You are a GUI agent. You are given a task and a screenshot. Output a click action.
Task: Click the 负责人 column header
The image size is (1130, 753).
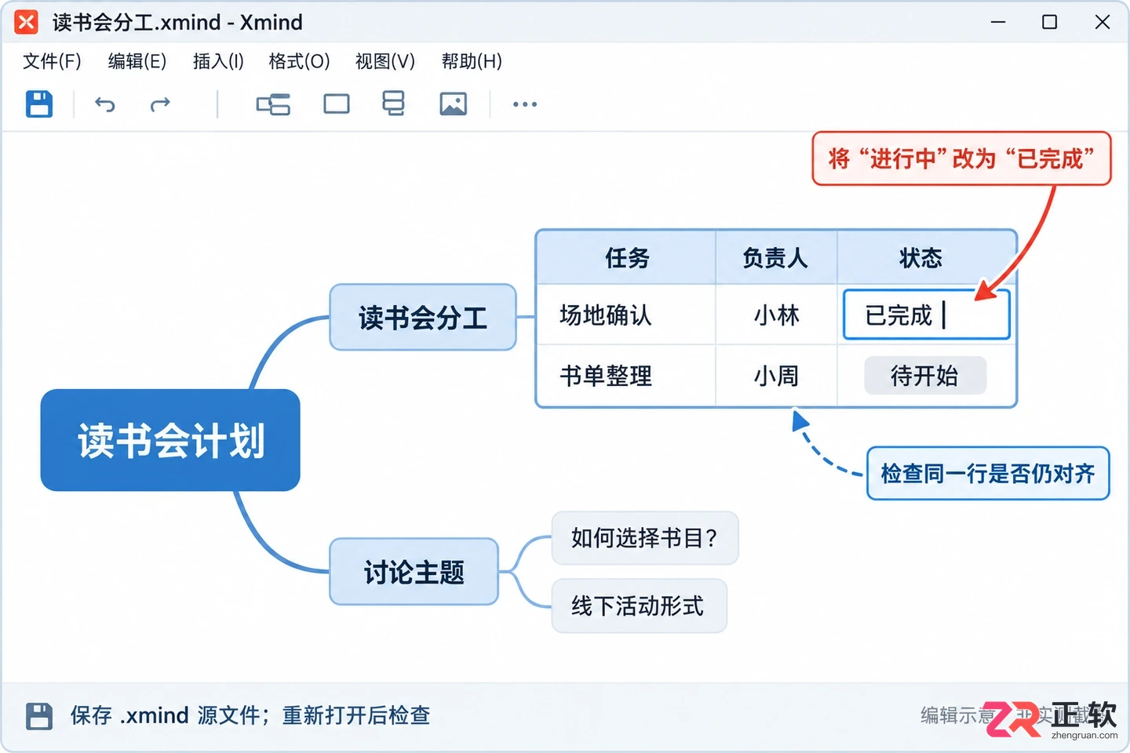pos(775,257)
